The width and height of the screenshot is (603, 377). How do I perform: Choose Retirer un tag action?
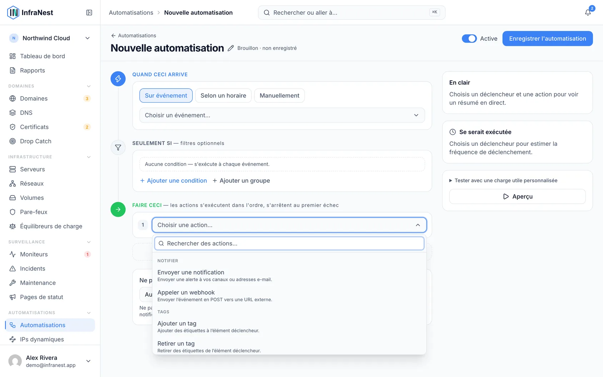(289, 347)
